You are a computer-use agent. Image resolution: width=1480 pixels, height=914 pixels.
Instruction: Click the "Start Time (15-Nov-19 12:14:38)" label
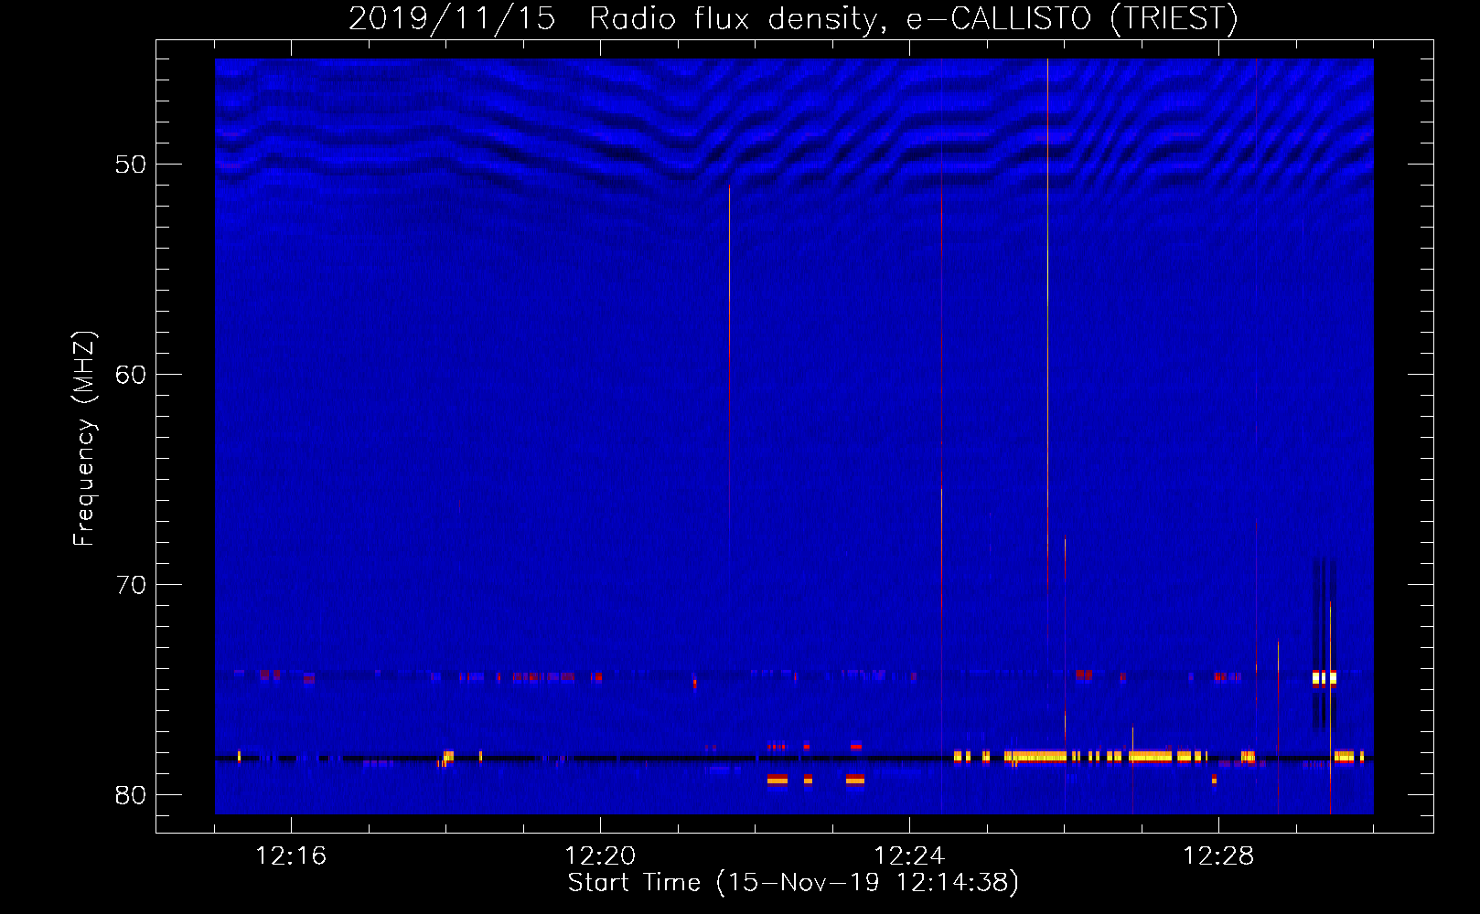pos(793,883)
